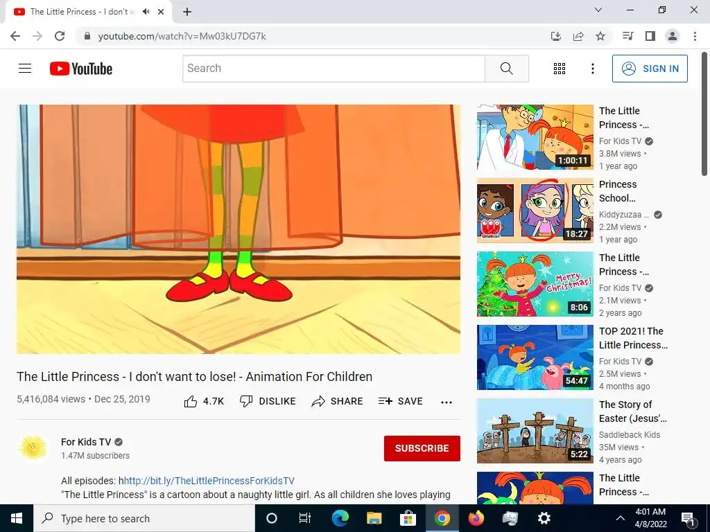
Task: Click the taskbar search box
Action: click(x=144, y=518)
